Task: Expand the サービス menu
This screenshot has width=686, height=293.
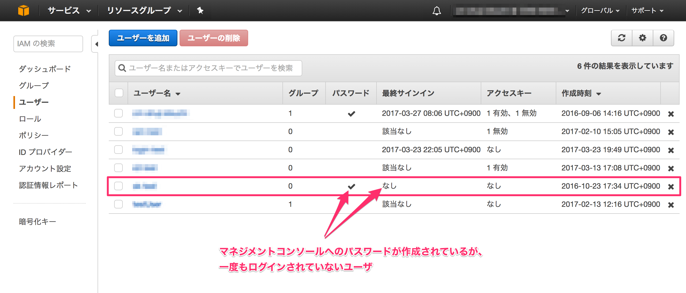Action: 69,11
